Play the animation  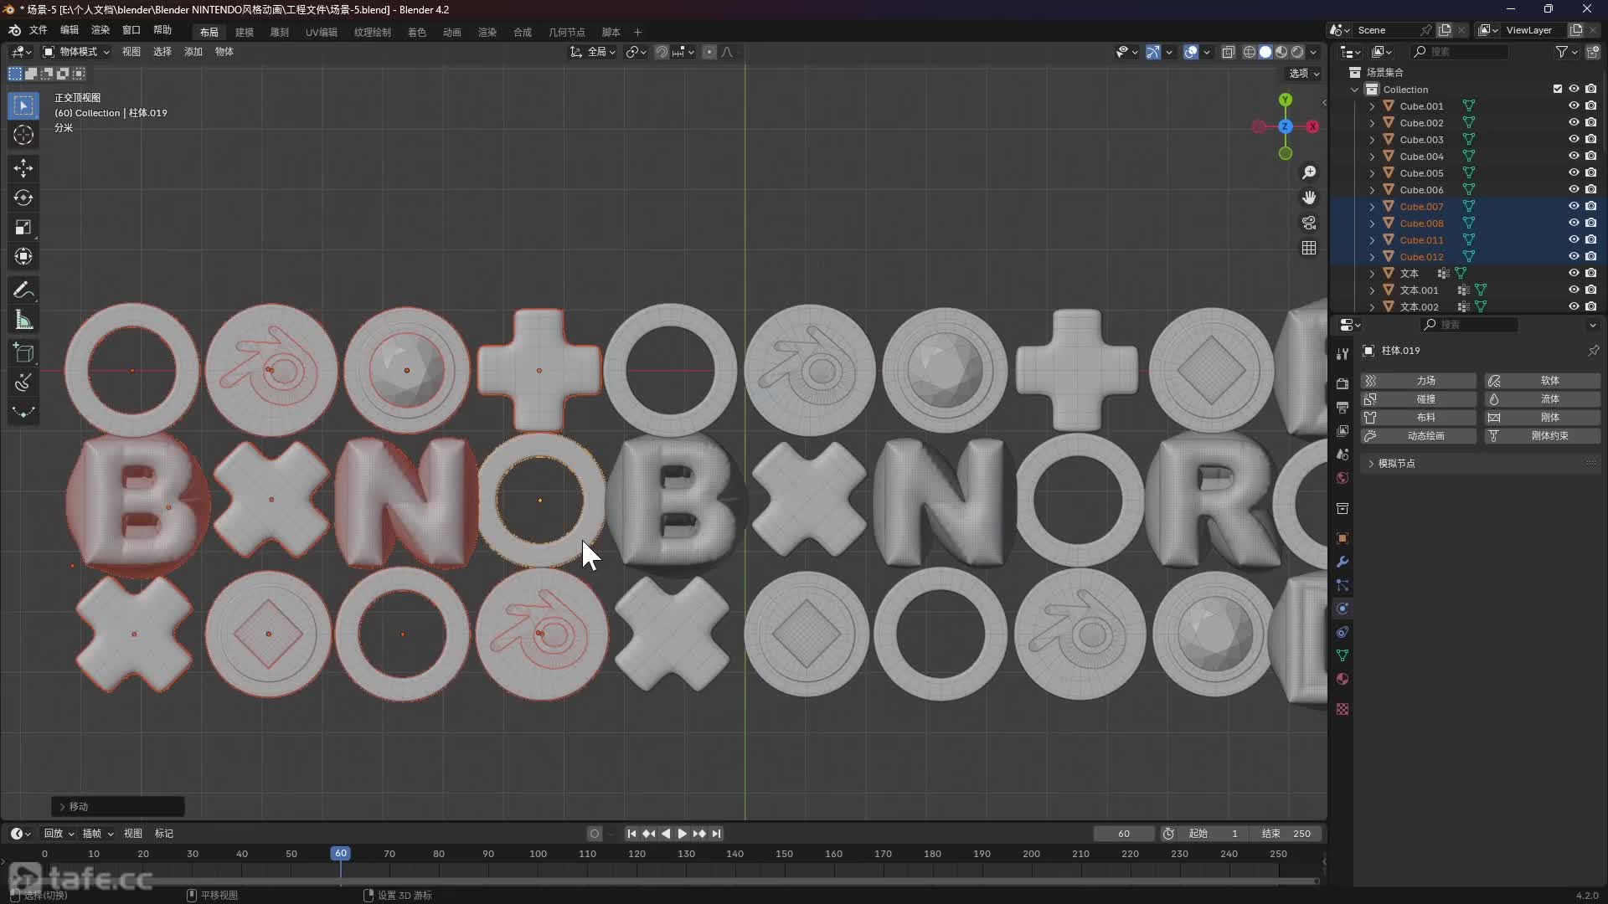[x=682, y=834]
